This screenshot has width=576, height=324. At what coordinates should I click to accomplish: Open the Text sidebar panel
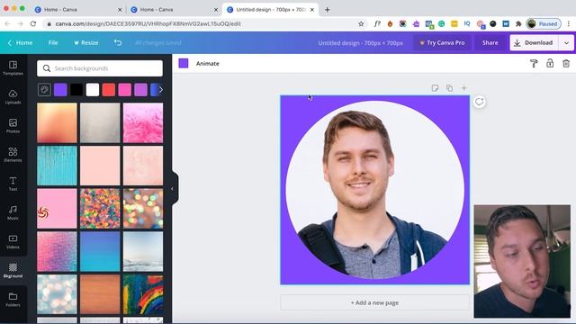click(x=13, y=184)
